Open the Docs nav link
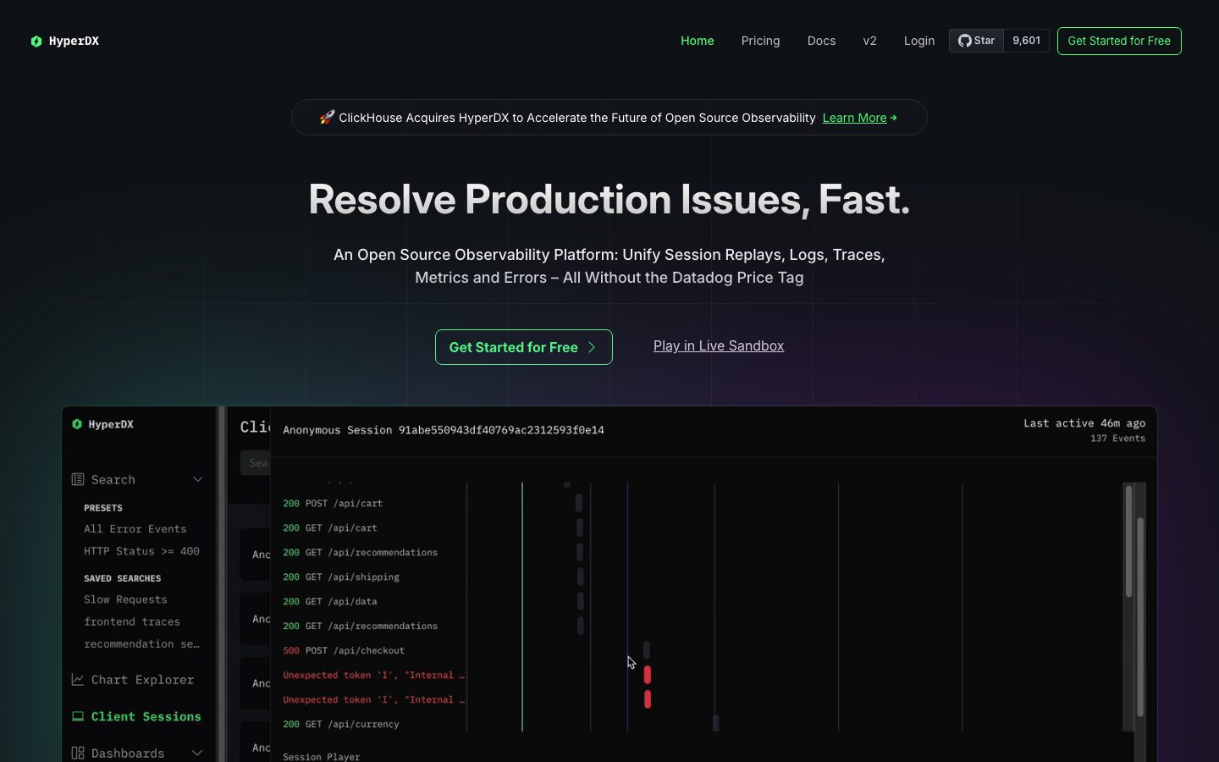This screenshot has width=1219, height=762. pos(821,41)
